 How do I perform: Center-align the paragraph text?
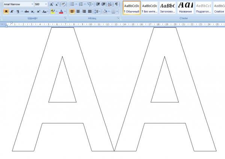pos(78,12)
